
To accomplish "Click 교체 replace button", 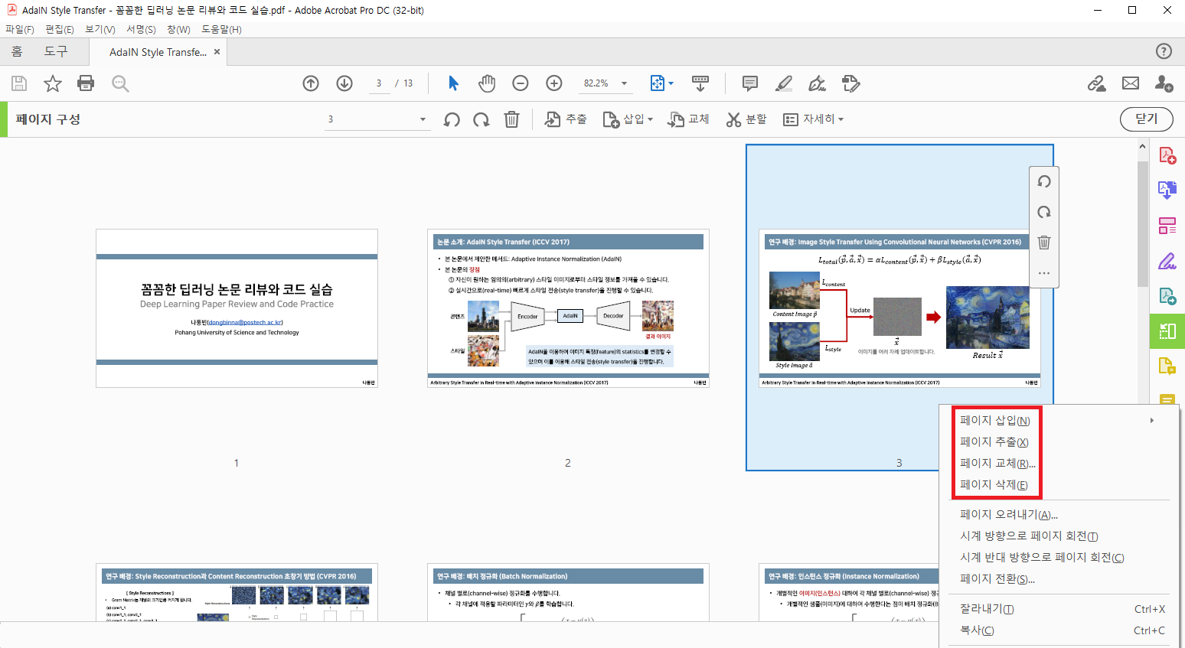I will 689,119.
